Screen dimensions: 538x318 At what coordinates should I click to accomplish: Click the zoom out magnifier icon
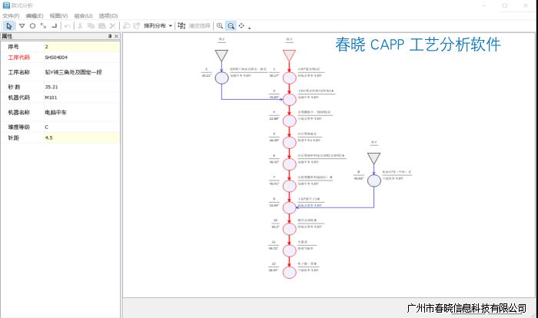tap(231, 26)
